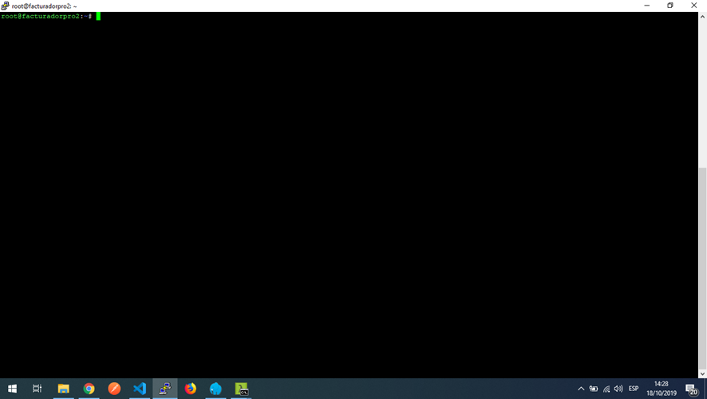Launch File Explorer from the taskbar
Viewport: 707px width, 399px height.
tap(63, 389)
